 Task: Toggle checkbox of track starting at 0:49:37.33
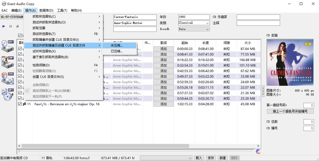[20, 76]
